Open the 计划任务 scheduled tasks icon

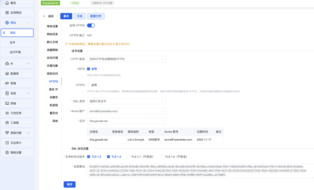point(7,113)
